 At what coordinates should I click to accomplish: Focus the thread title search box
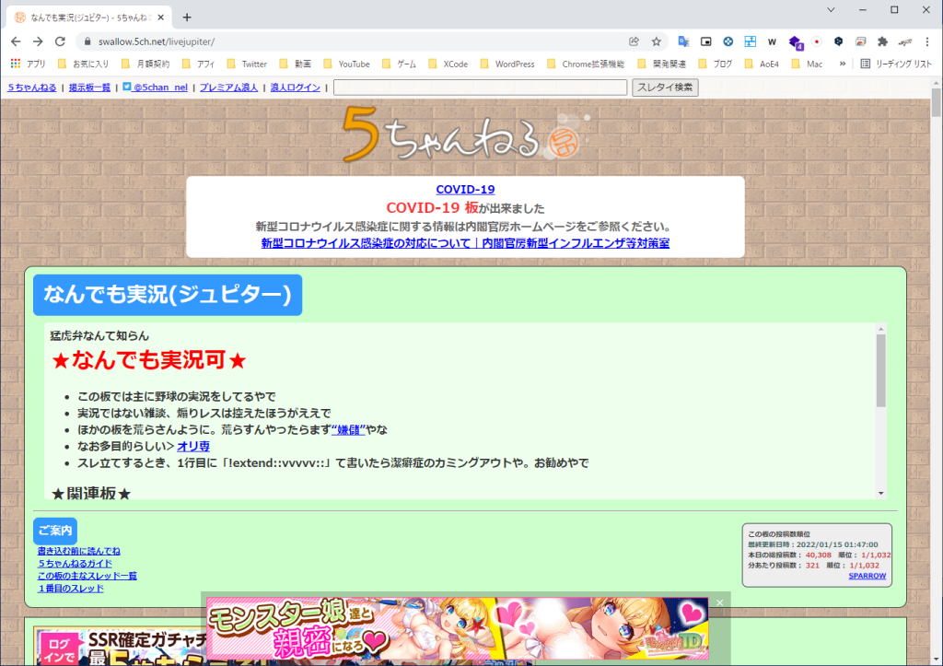tap(481, 88)
